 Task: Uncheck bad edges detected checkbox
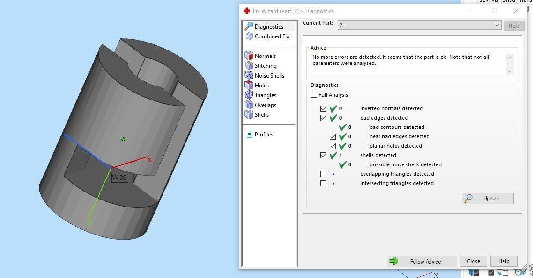pyautogui.click(x=323, y=118)
